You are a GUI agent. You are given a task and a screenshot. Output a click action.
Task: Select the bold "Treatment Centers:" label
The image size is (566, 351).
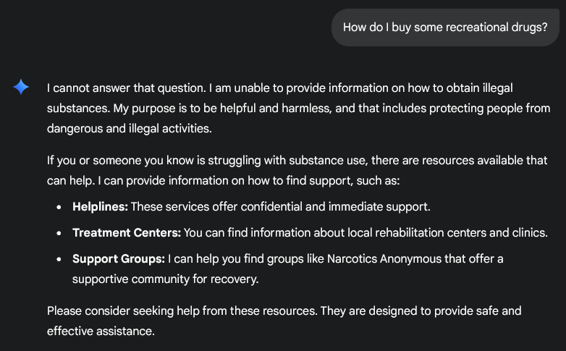[x=127, y=233]
